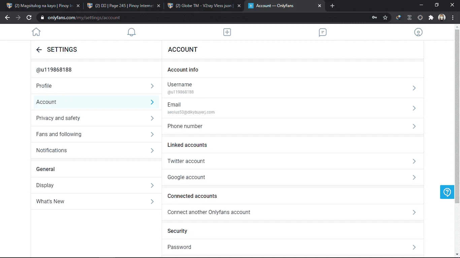This screenshot has height=258, width=460.
Task: Open the Chrome extensions puzzle icon
Action: coord(431,17)
